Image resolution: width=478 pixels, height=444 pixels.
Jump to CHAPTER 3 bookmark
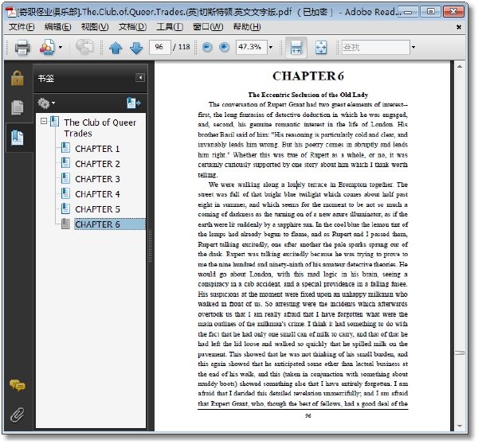click(97, 179)
